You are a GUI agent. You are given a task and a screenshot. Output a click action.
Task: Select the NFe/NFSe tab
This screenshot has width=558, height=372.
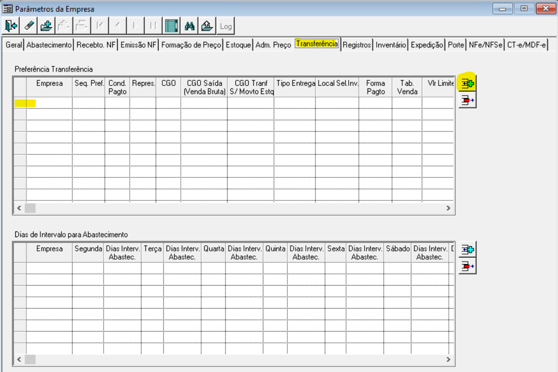point(486,45)
